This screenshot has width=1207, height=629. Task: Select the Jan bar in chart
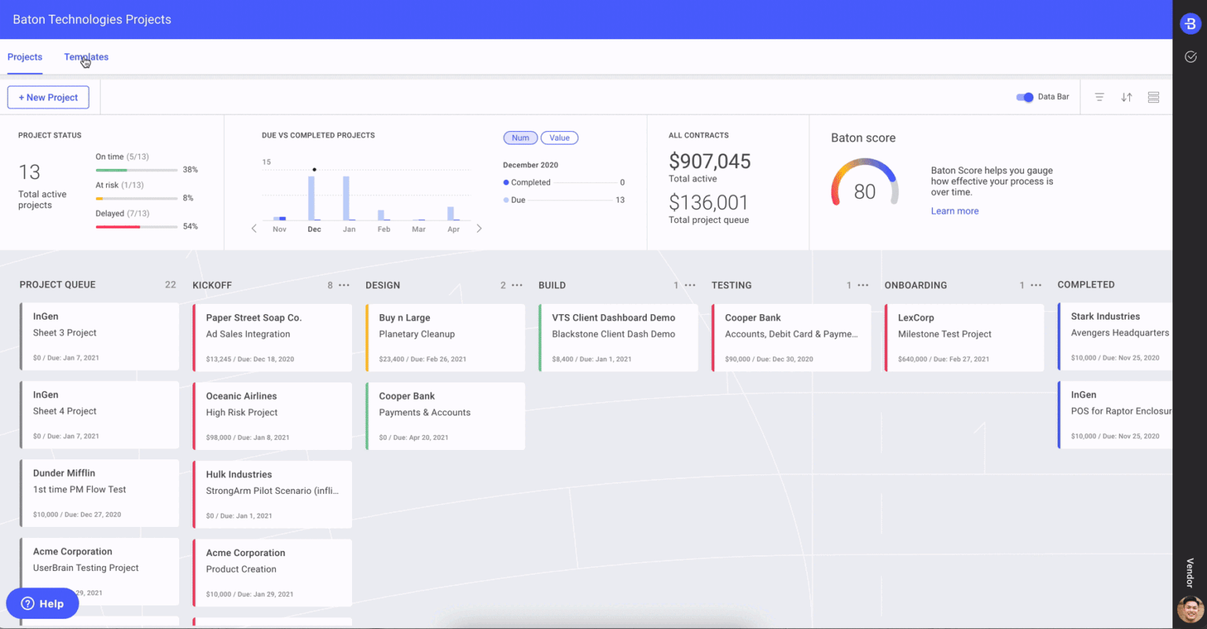pyautogui.click(x=347, y=198)
